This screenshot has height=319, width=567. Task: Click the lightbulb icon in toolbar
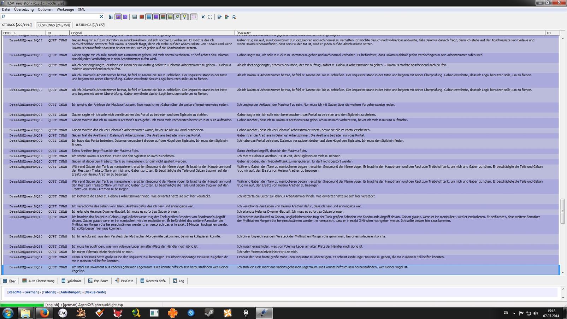coord(184,17)
